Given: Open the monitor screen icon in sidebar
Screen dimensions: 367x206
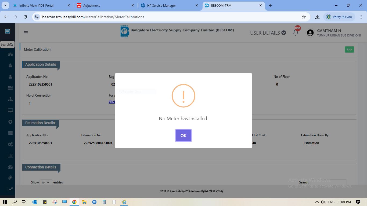Looking at the screenshot, I should [10, 110].
